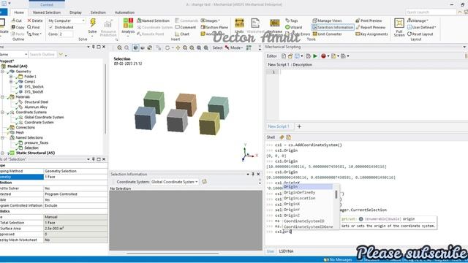The width and height of the screenshot is (468, 263).
Task: Select the pressure_faces tree item
Action: pos(36,143)
